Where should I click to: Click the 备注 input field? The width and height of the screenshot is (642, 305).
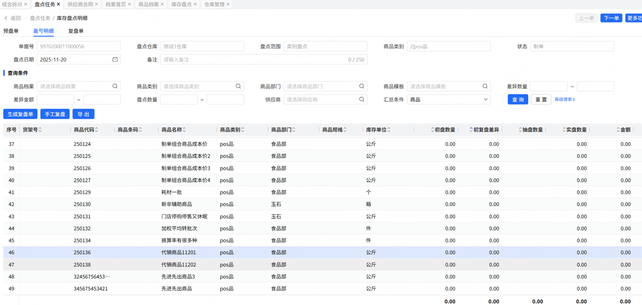[254, 60]
